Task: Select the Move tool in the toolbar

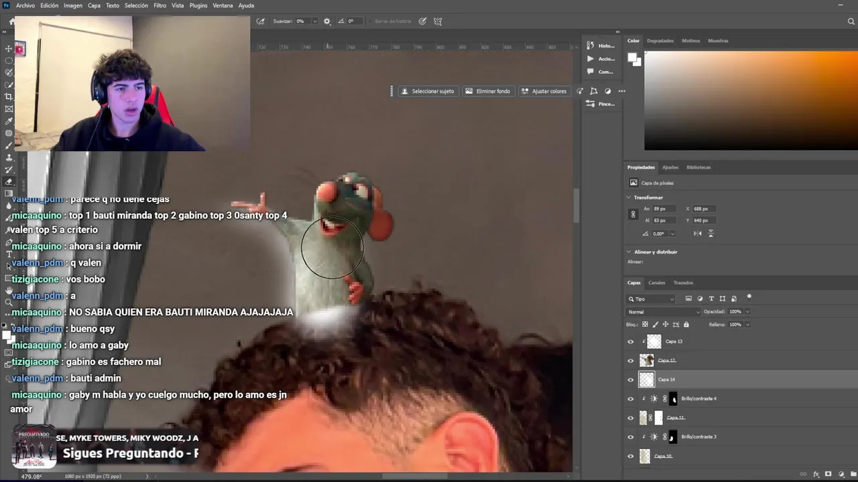Action: pos(9,49)
